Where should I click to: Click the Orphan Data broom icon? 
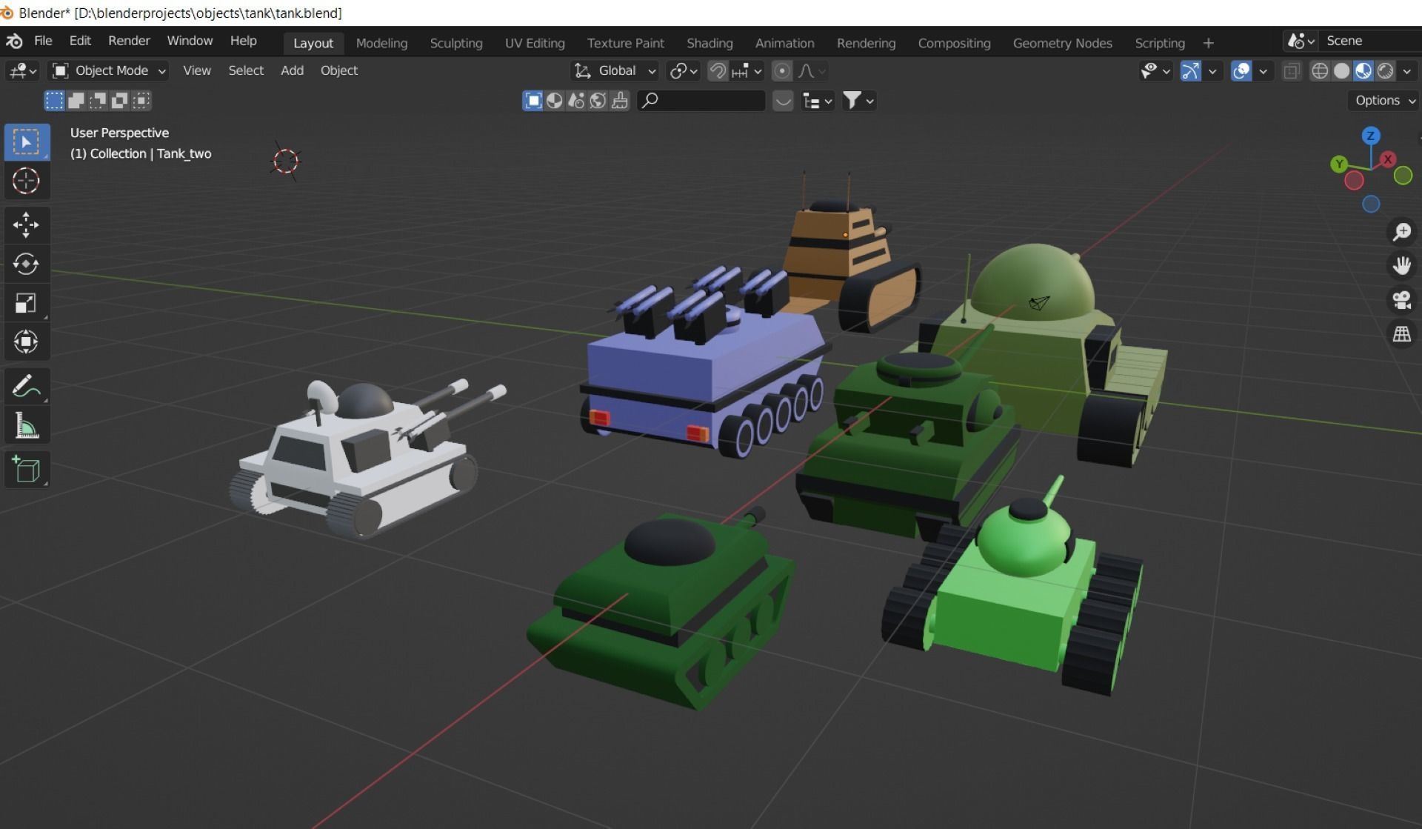(x=620, y=101)
